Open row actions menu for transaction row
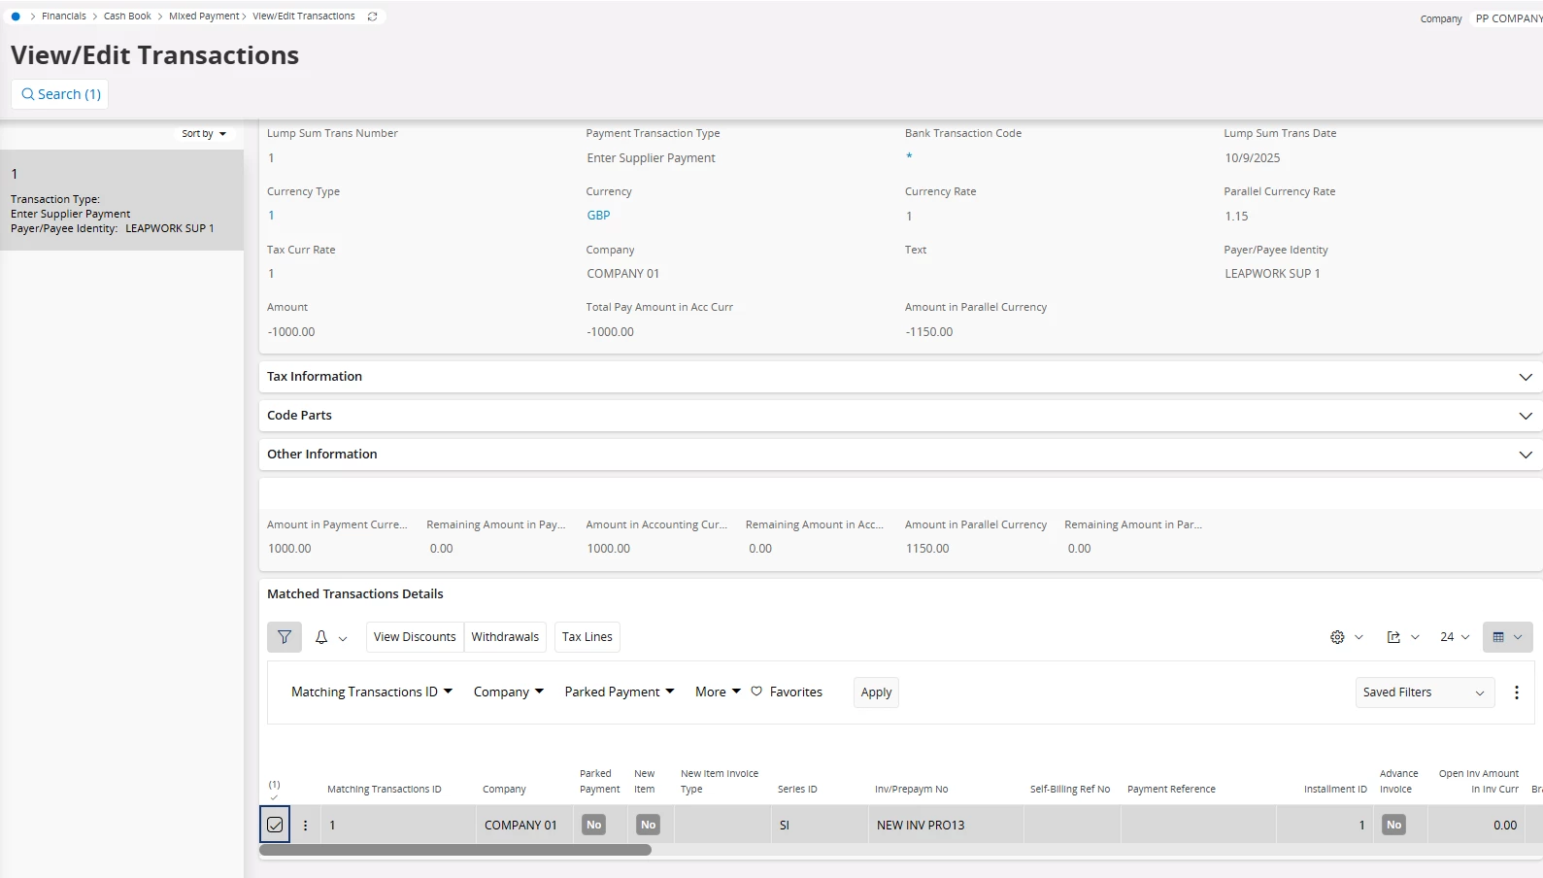Viewport: 1543px width, 878px height. tap(305, 826)
